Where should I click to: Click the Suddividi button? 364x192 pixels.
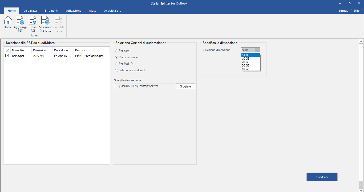click(x=322, y=177)
